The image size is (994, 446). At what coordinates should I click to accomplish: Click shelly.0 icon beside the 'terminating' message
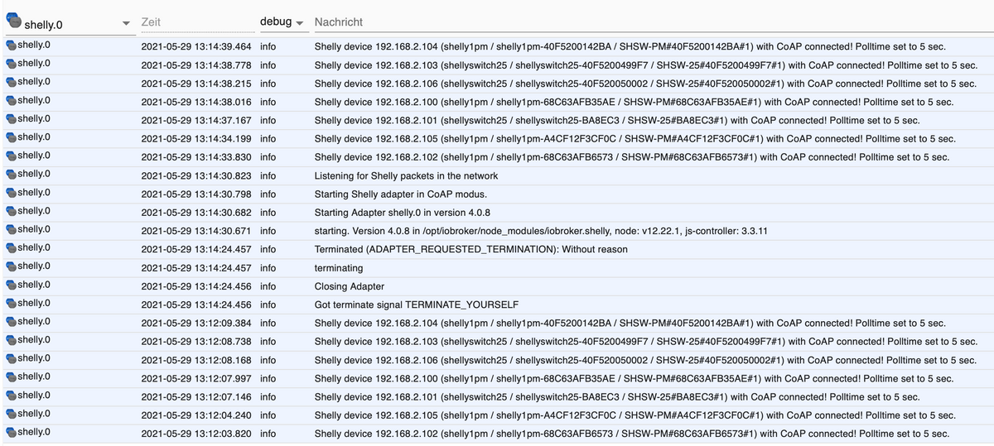11,266
